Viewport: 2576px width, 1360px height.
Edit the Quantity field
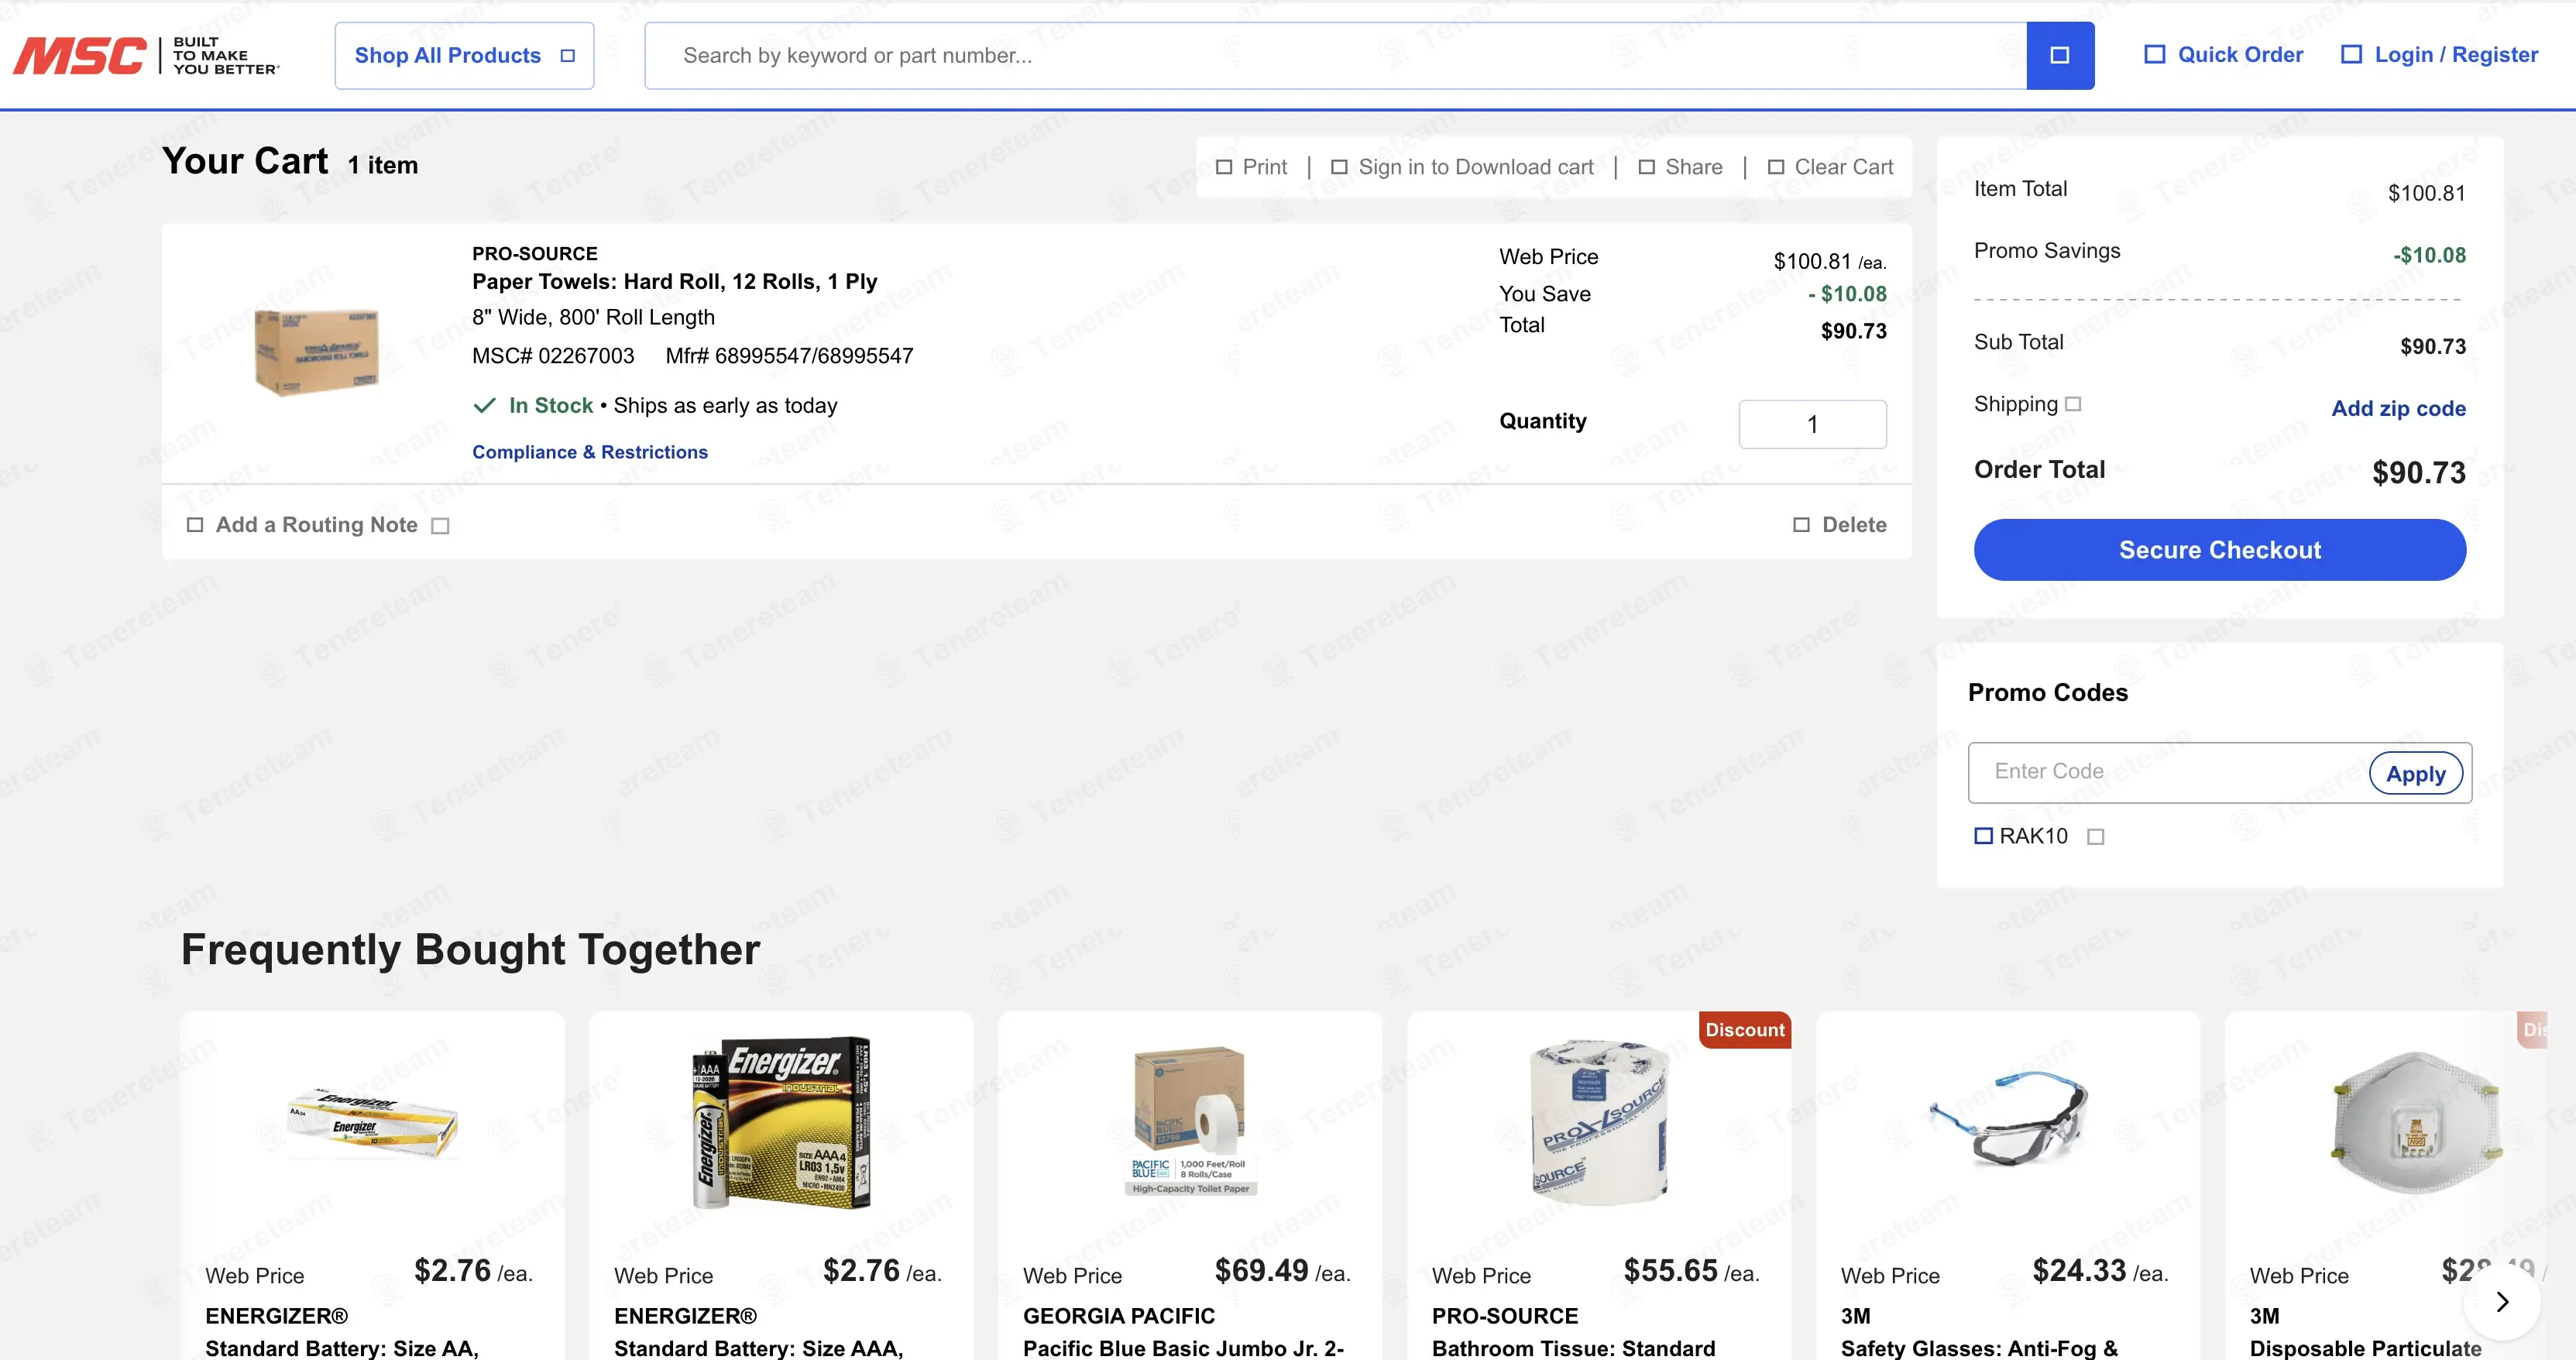1812,424
